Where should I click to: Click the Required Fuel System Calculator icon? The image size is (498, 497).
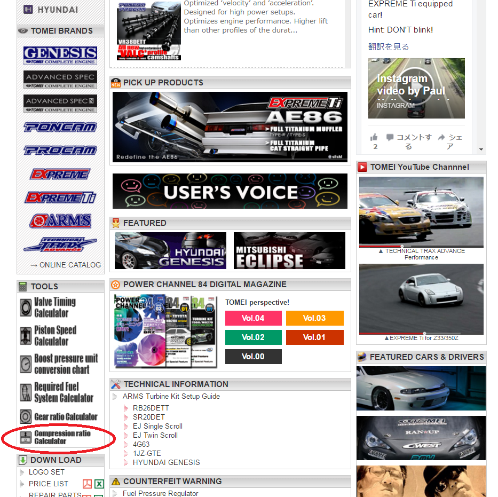point(26,392)
